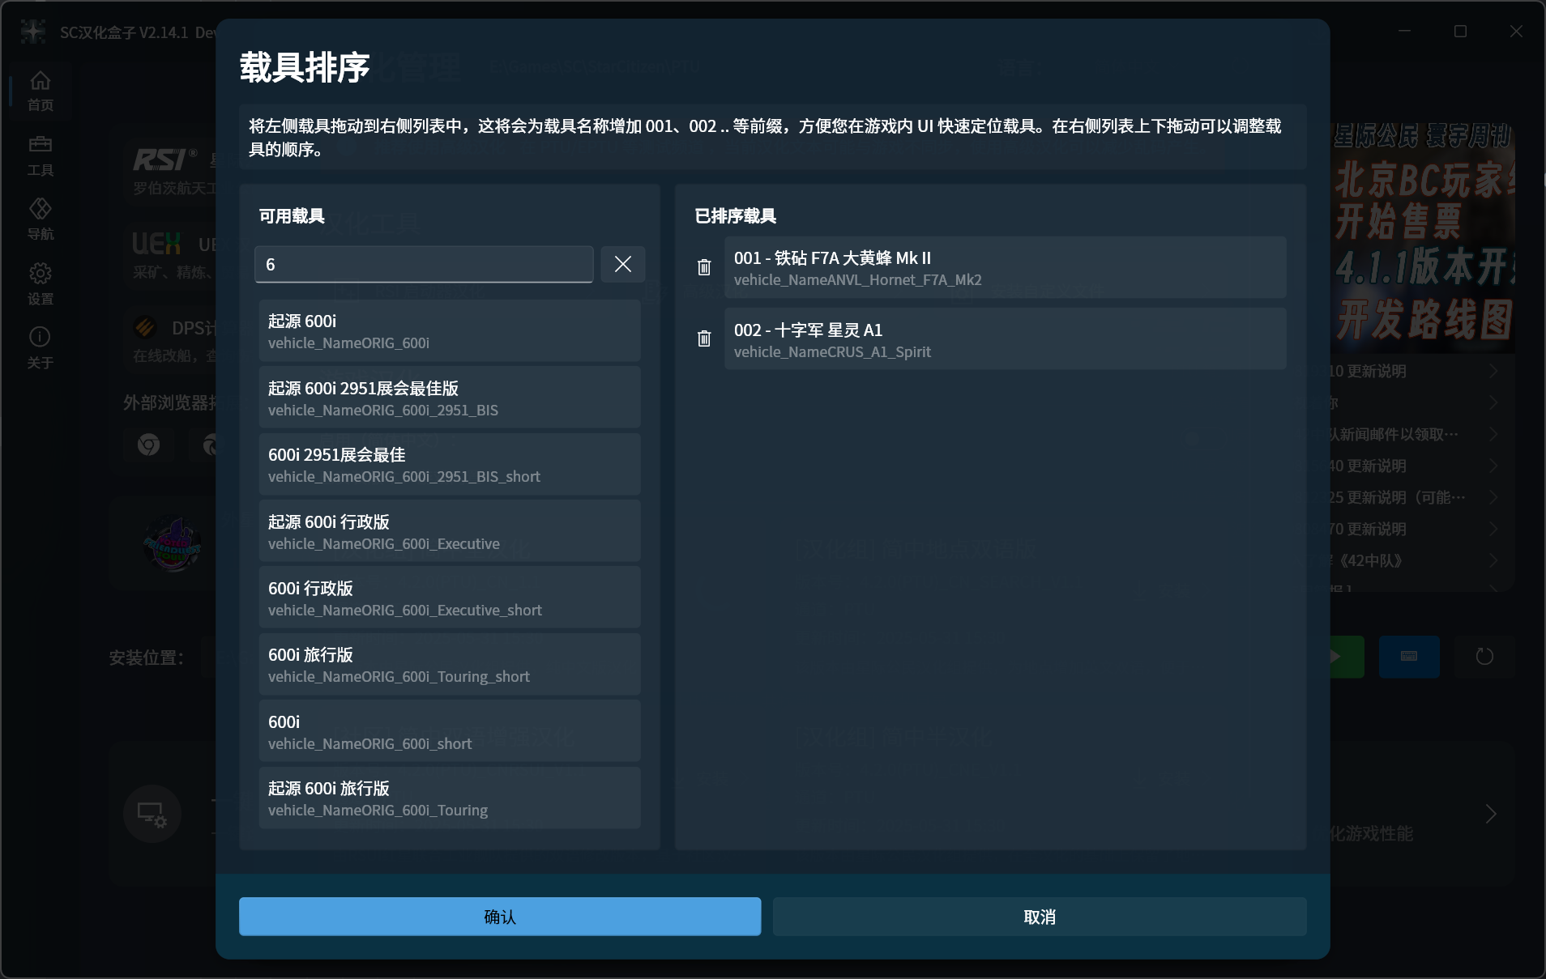Open the 10 更新说明 news item

pos(1414,371)
